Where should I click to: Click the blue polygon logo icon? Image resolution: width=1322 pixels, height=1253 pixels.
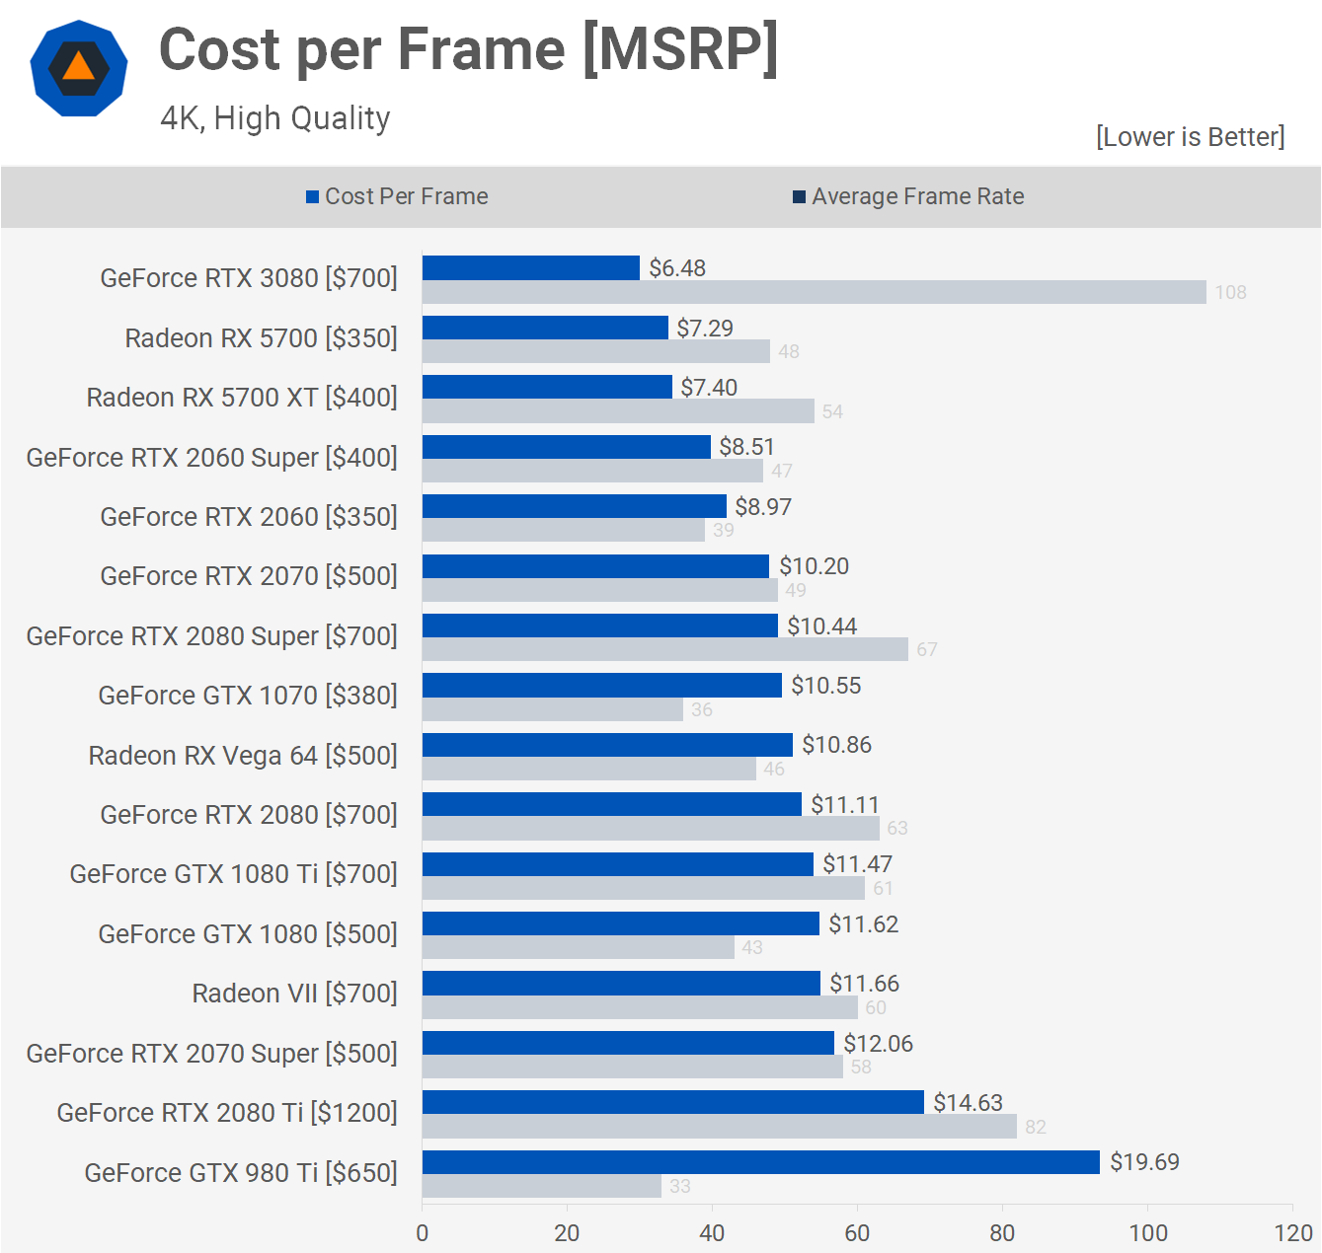(79, 69)
